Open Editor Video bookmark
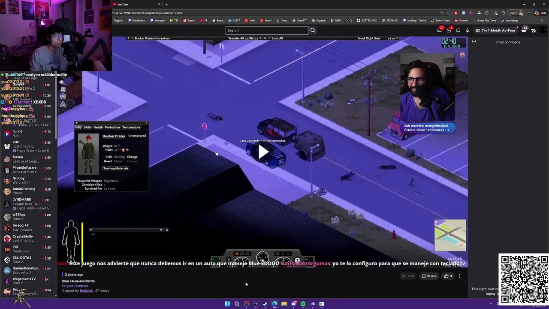Viewport: 549px width, 309px height. point(440,21)
